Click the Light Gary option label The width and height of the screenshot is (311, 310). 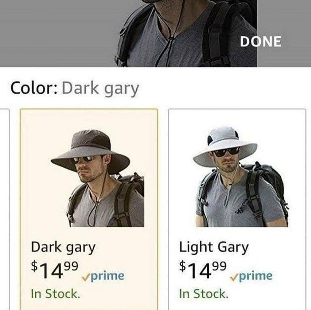click(x=214, y=248)
